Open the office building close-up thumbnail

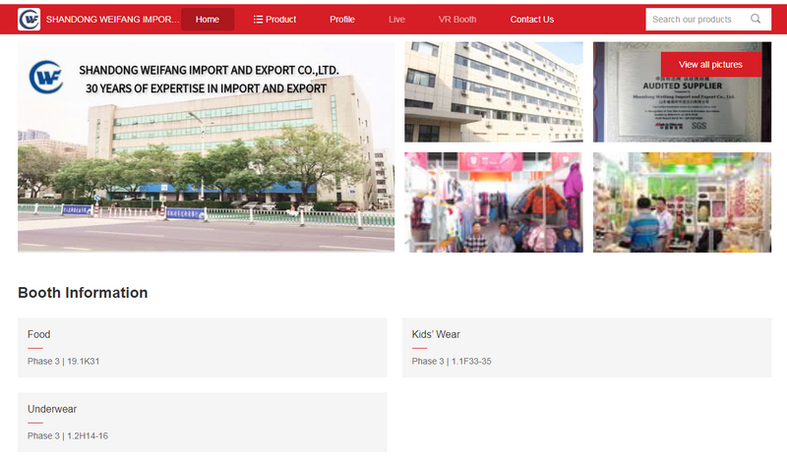pos(494,91)
